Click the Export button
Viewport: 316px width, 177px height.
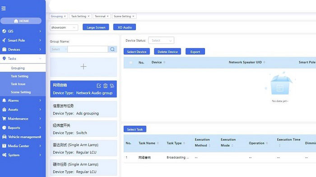[195, 52]
